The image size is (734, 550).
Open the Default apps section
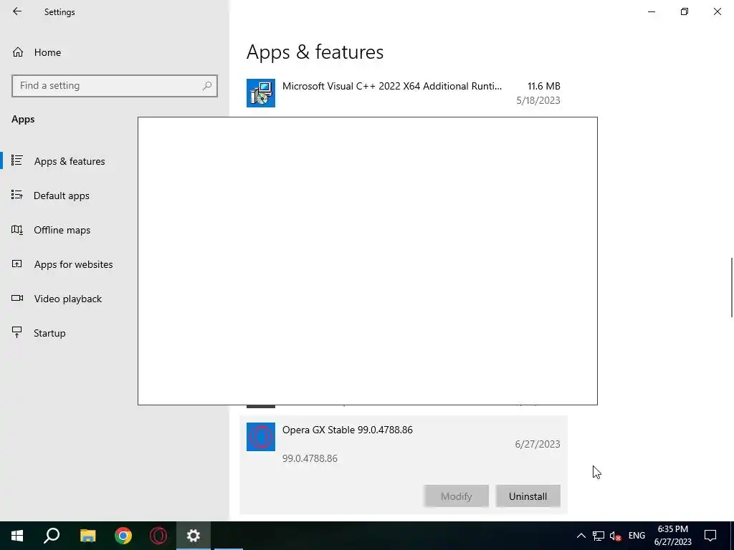62,196
